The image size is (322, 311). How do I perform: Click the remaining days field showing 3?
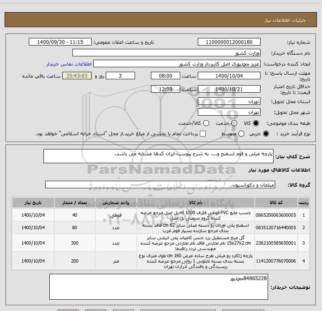click(x=120, y=76)
